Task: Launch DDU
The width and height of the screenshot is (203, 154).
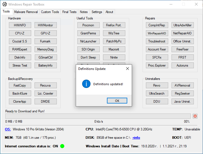Action: point(157,101)
